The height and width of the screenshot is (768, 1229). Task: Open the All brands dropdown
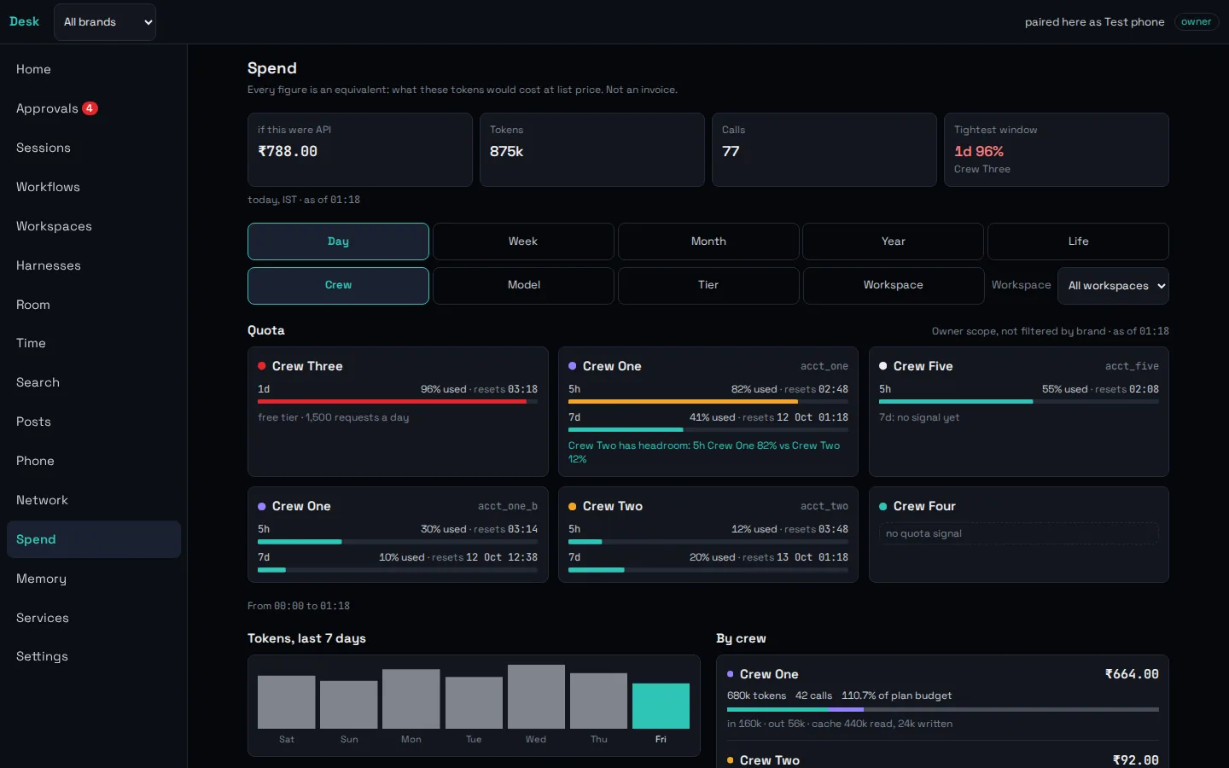click(105, 22)
